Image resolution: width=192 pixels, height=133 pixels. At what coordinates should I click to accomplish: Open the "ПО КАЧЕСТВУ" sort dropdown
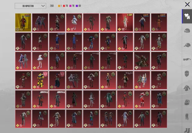(x=30, y=6)
